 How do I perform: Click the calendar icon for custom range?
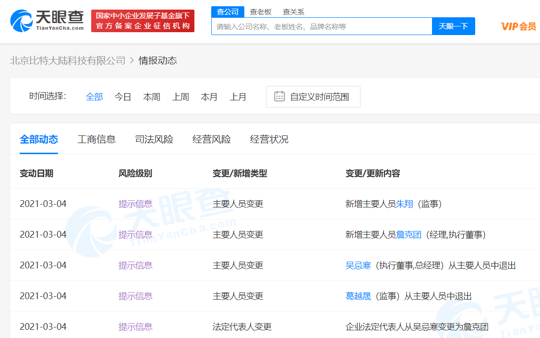(279, 97)
